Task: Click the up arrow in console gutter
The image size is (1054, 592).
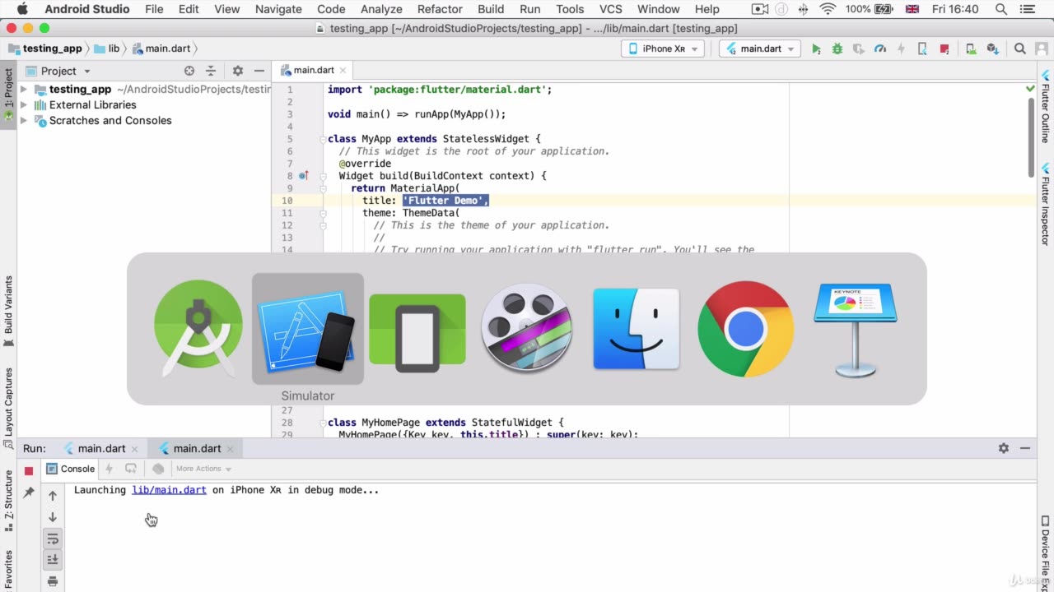Action: (53, 495)
